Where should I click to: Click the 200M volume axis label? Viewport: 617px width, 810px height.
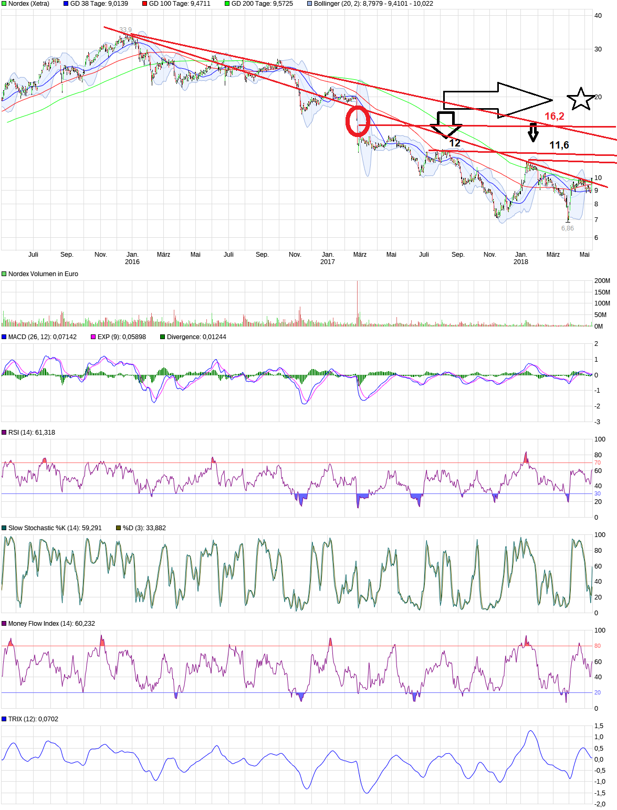602,281
